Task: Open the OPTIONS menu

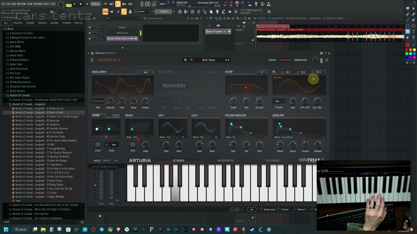Action: pyautogui.click(x=38, y=4)
